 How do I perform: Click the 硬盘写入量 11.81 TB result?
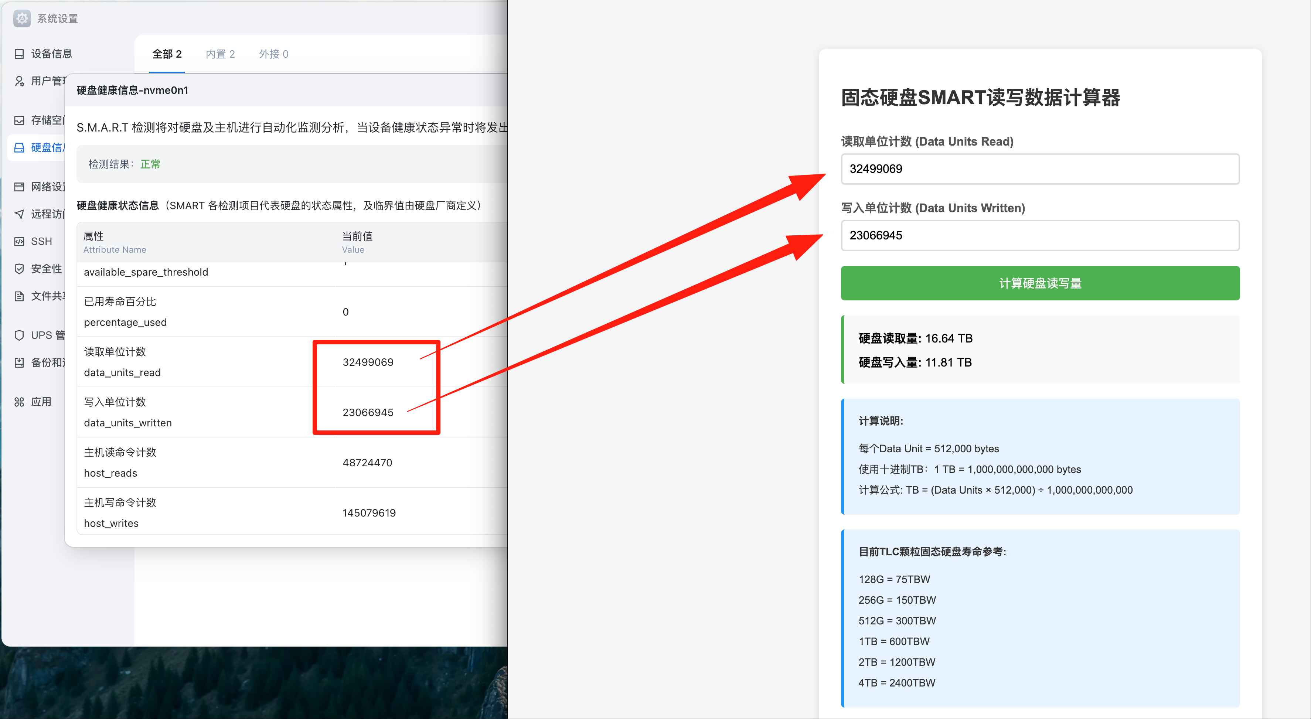[x=915, y=362]
